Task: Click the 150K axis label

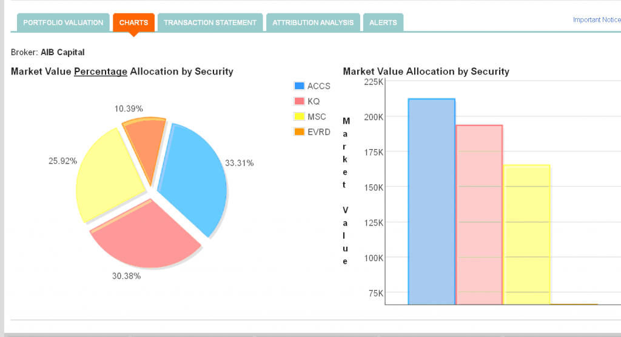Action: click(x=374, y=188)
